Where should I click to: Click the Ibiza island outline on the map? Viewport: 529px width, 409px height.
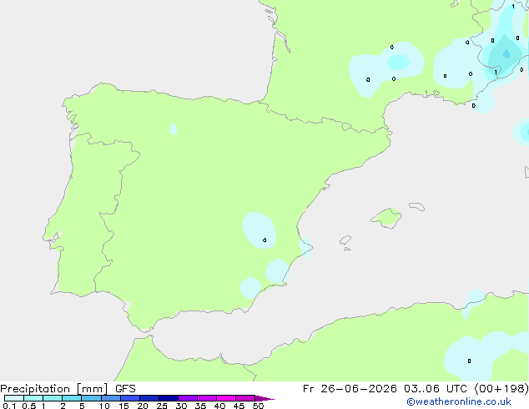[345, 240]
